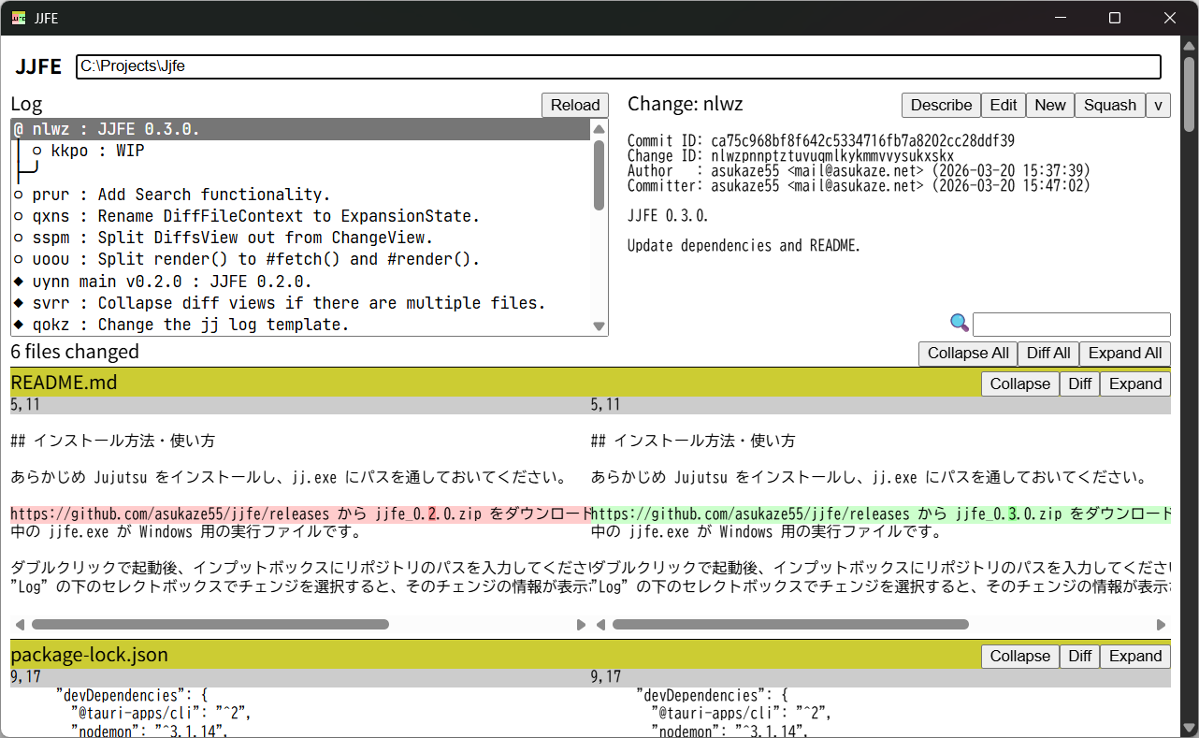This screenshot has height=738, width=1199.
Task: Show Diff for package-lock.json
Action: [1079, 656]
